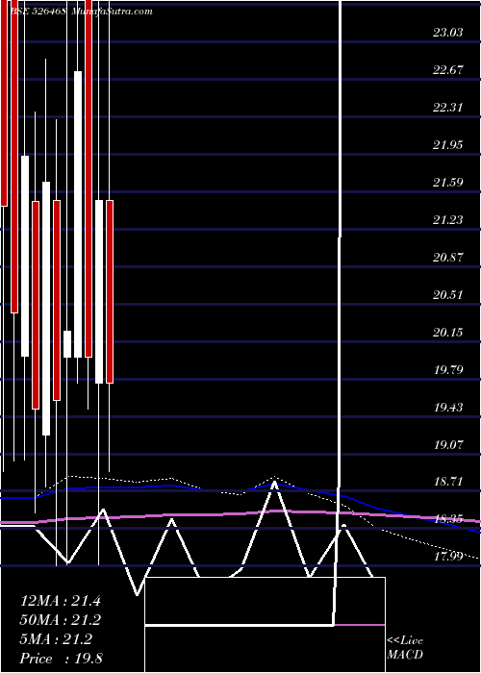
Task: Click the 18.71 price axis label
Action: pos(448,482)
